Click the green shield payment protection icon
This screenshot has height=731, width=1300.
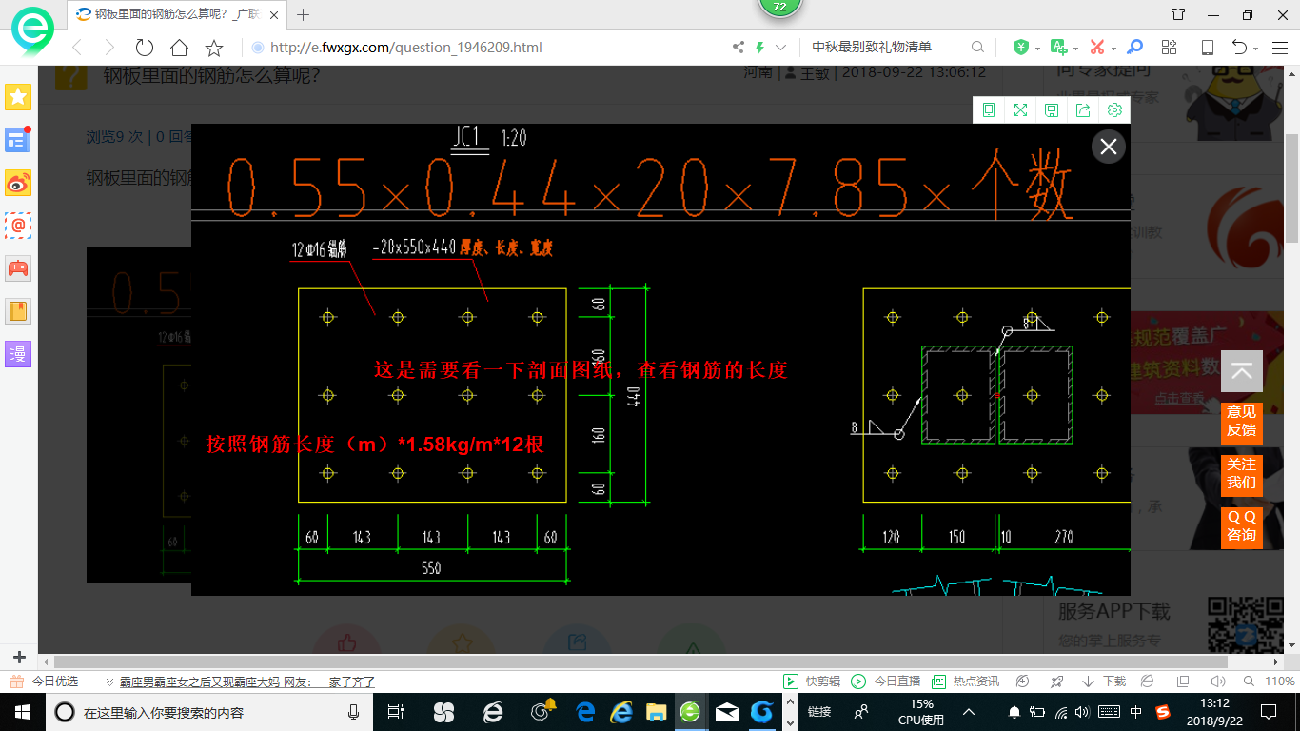click(1020, 48)
